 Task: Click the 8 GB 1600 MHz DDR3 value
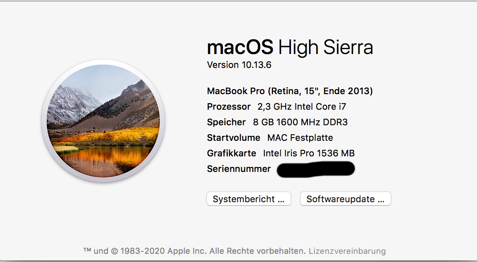click(301, 122)
